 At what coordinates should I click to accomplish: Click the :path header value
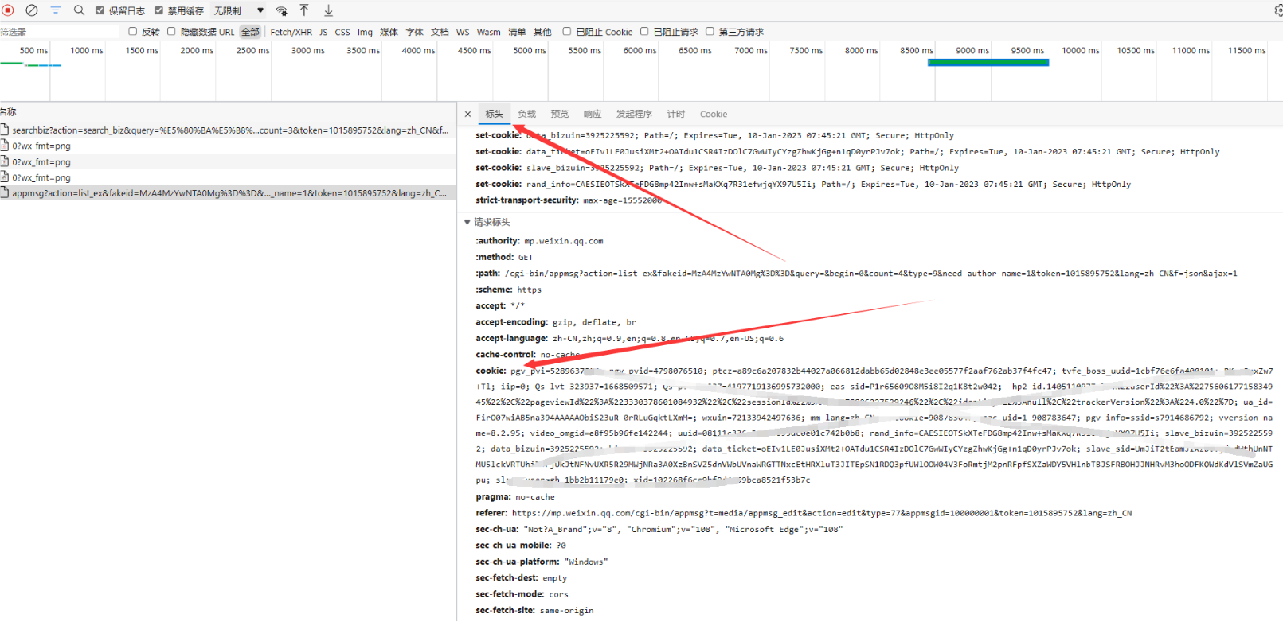point(870,274)
